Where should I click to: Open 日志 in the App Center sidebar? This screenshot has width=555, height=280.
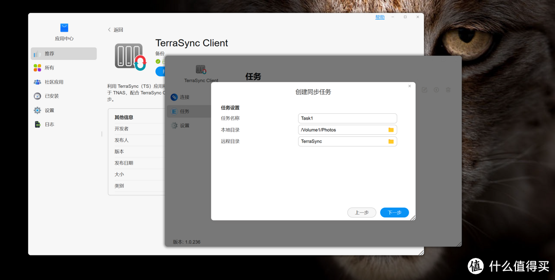[x=64, y=124]
